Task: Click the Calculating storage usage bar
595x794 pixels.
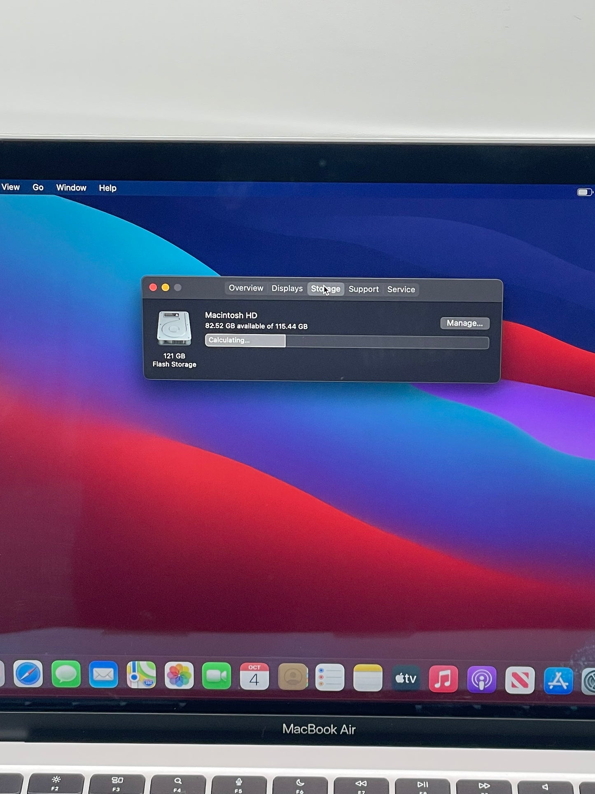Action: 347,342
